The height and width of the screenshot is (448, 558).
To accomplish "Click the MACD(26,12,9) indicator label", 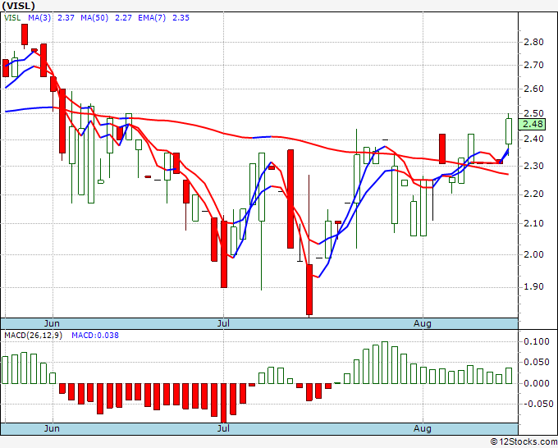I will tap(33, 336).
